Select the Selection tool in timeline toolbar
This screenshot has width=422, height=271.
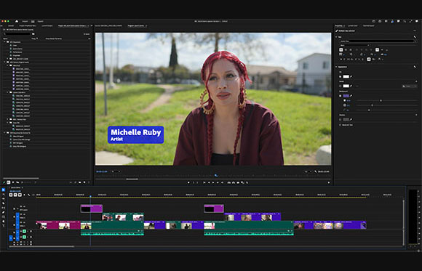(4, 190)
